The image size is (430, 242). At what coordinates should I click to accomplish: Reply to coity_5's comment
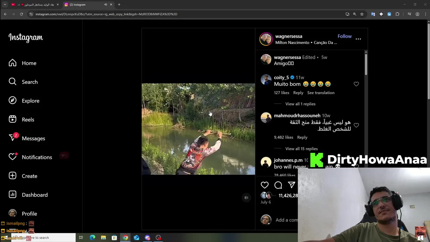tap(298, 93)
